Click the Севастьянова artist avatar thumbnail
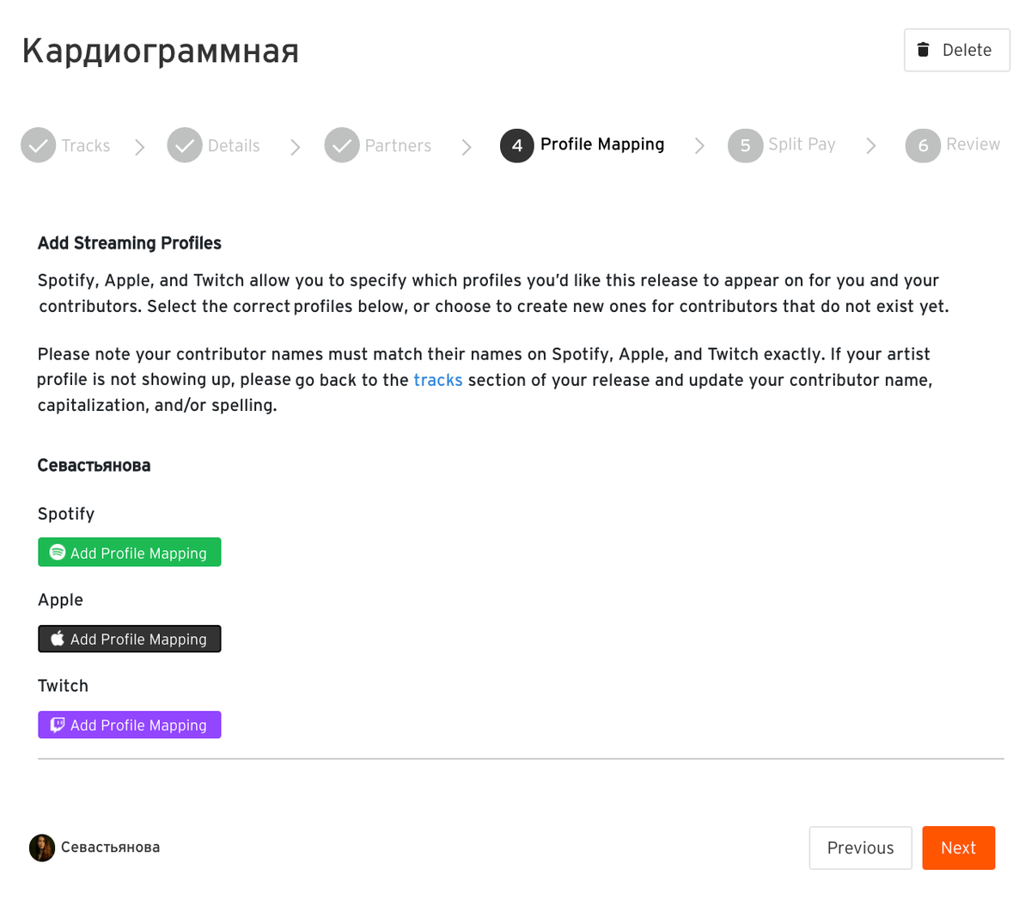 (x=42, y=848)
